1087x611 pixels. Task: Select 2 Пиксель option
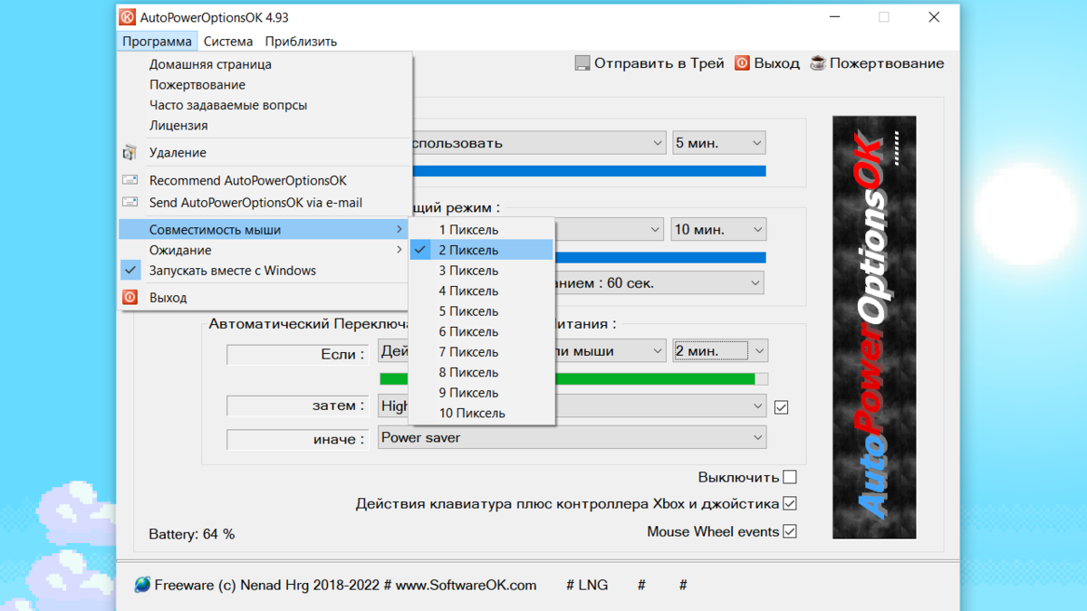pos(482,250)
